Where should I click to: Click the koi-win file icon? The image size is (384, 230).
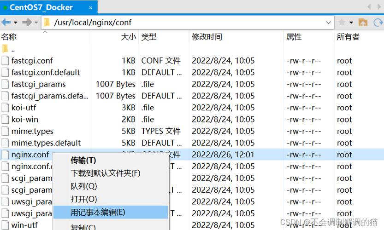point(5,119)
